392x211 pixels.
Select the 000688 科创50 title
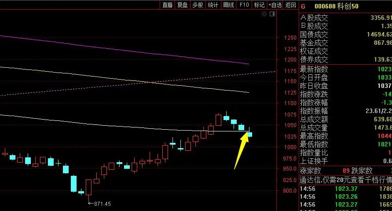[x=336, y=6]
